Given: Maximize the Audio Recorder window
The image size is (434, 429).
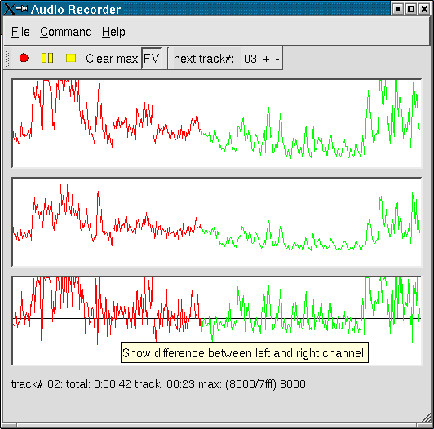Looking at the screenshot, I should tap(411, 9).
